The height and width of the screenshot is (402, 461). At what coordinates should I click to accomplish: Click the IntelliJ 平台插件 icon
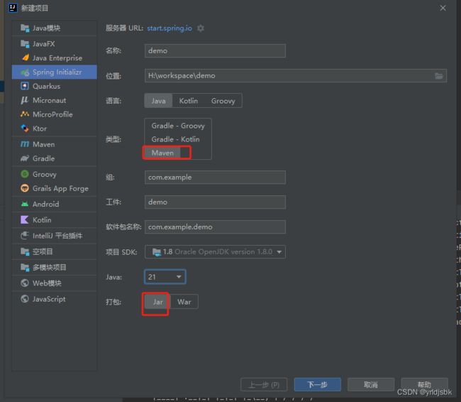click(x=25, y=236)
